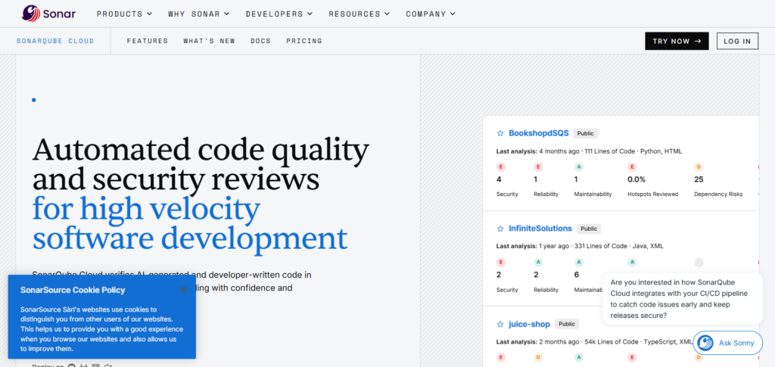
Task: Click the 'Hotspots Reviewed' label
Action: (x=653, y=194)
